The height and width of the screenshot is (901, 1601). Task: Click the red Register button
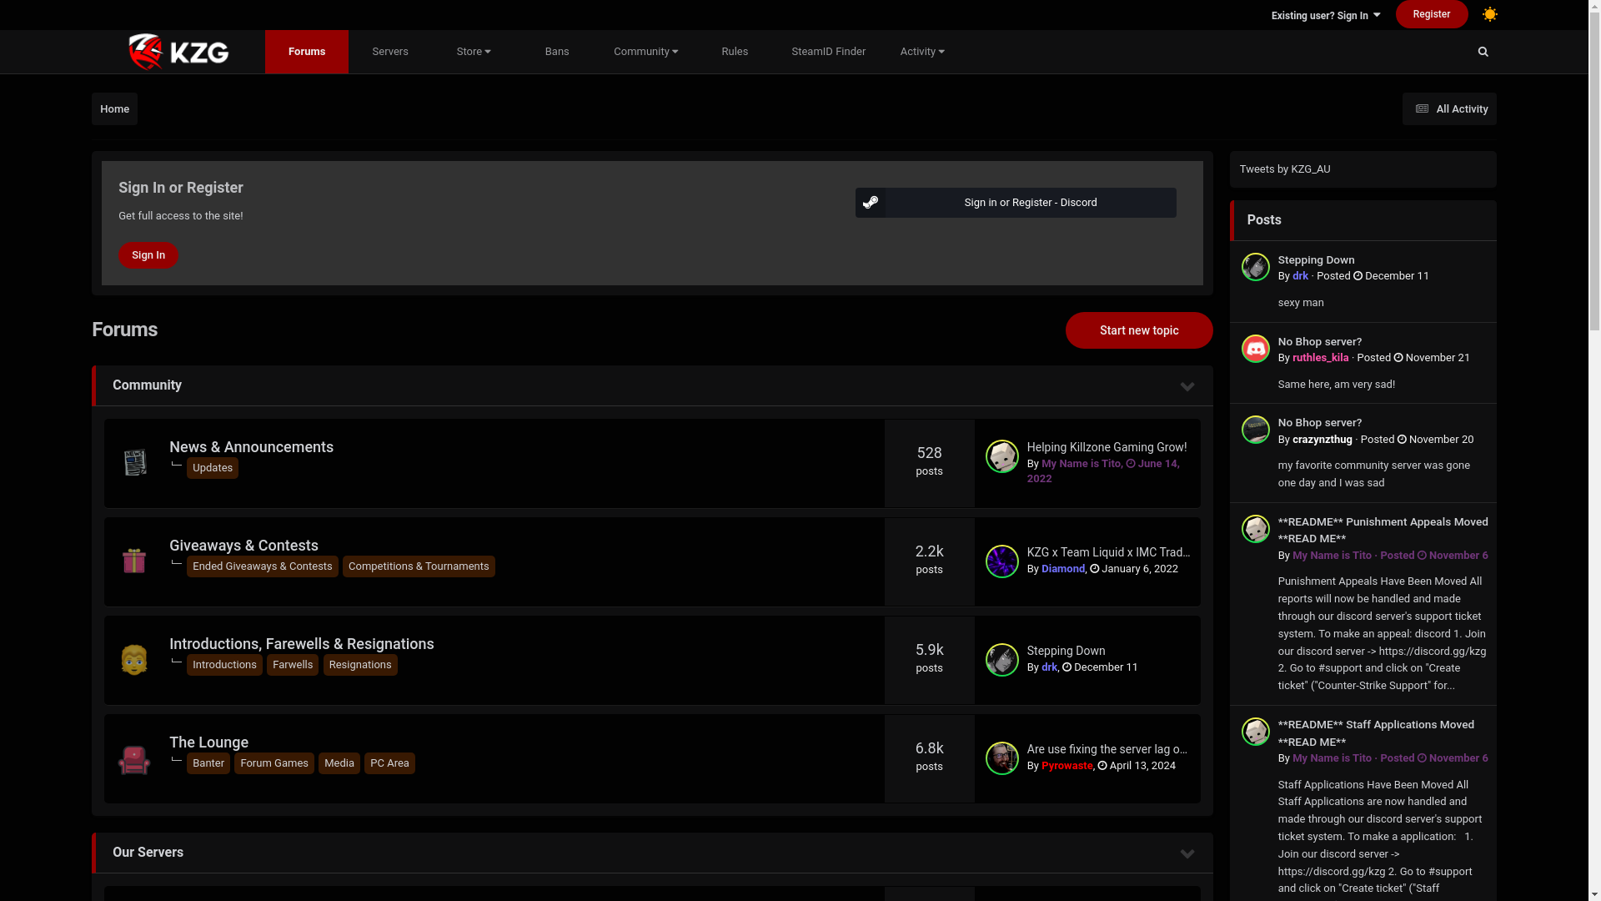pyautogui.click(x=1432, y=14)
